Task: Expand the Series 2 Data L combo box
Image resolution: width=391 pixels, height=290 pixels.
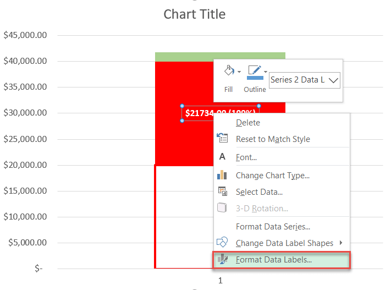Action: point(333,80)
